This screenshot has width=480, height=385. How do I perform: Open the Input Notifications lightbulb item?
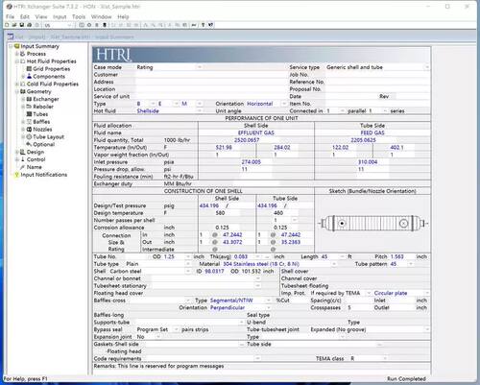coord(41,175)
